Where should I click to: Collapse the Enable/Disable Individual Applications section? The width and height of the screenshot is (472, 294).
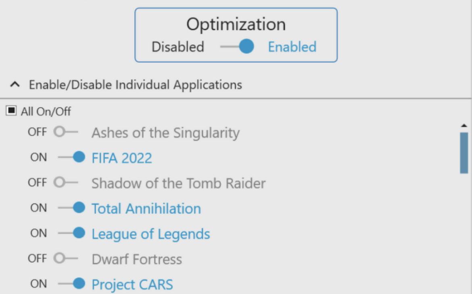coord(15,85)
